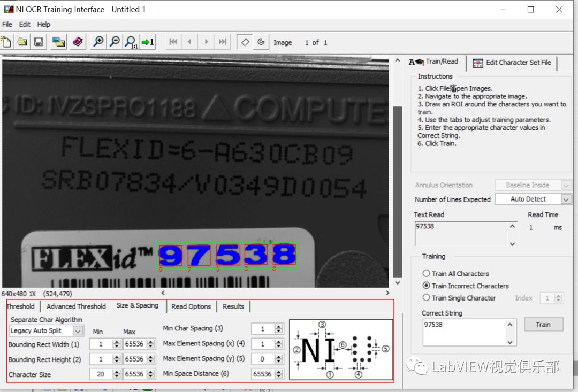This screenshot has width=578, height=392.
Task: Open the character set book icon
Action: (78, 42)
